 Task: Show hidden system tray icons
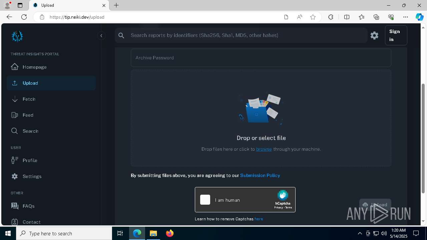(360, 233)
